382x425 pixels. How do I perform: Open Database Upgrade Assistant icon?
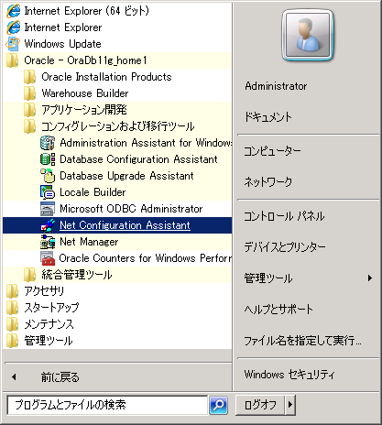[48, 176]
